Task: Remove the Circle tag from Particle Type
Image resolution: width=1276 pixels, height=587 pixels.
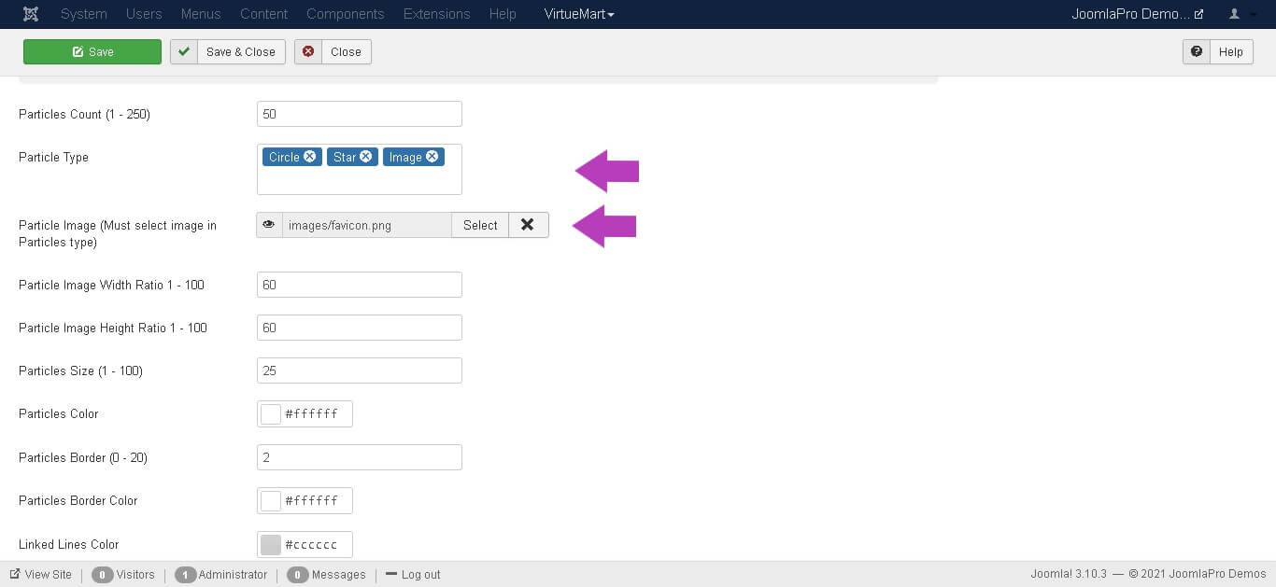Action: tap(310, 157)
